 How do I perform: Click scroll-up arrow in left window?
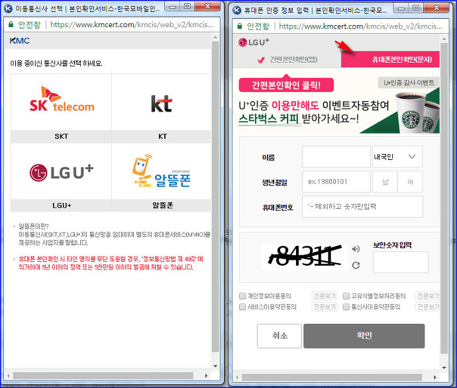click(215, 38)
